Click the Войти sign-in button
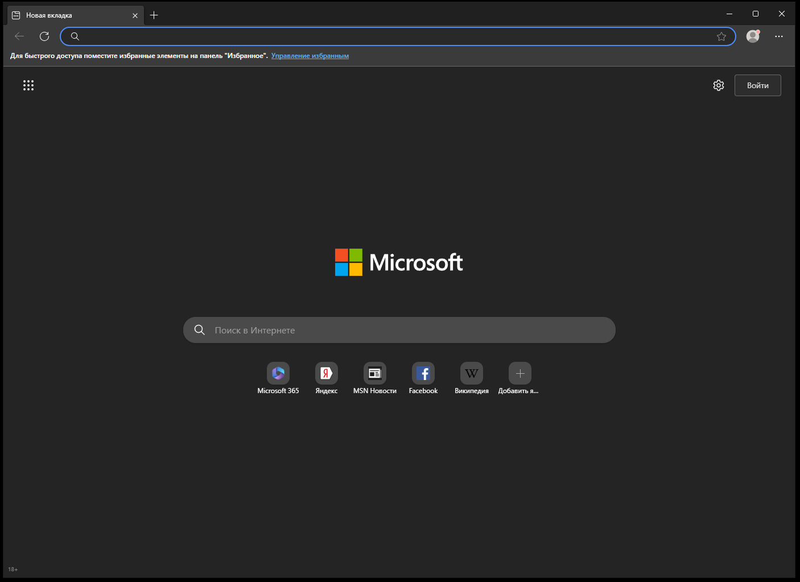The width and height of the screenshot is (800, 582). pos(758,85)
